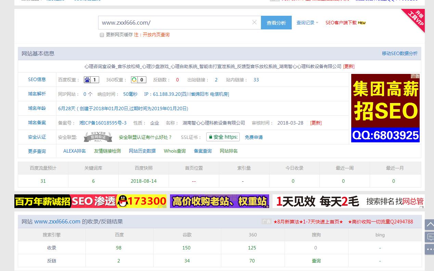The image size is (434, 271).
Task: Select the 域名备案 row label
Action: click(37, 122)
